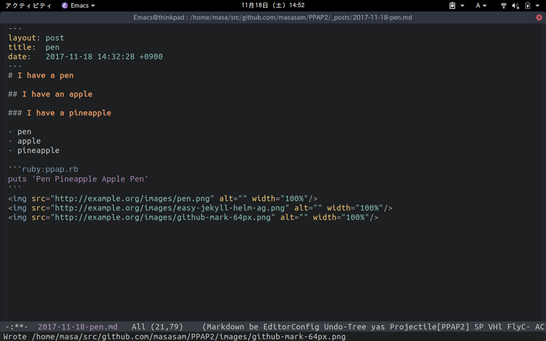Click 'EditorConfig' minor mode in mode line
Viewport: 546px width, 341px height.
[291, 327]
